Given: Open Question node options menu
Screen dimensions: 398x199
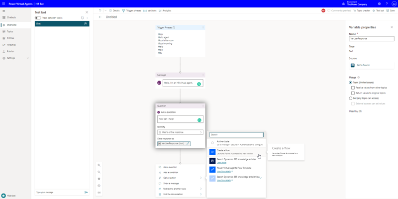Looking at the screenshot, I should tap(203, 106).
